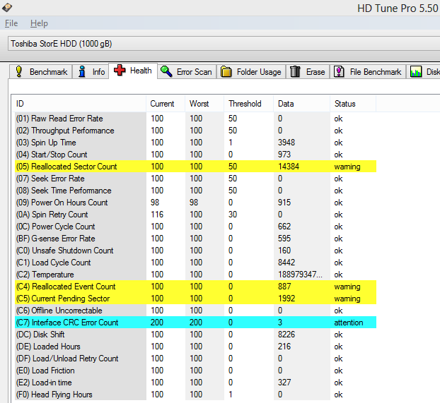This screenshot has height=403, width=440.
Task: Switch to the Error Scan tab
Action: click(x=187, y=72)
